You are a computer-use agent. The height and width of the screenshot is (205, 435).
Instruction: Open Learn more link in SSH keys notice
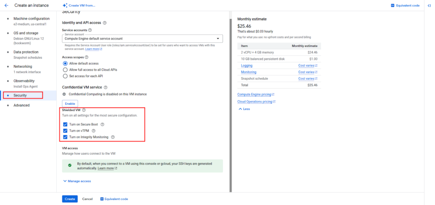(107, 168)
